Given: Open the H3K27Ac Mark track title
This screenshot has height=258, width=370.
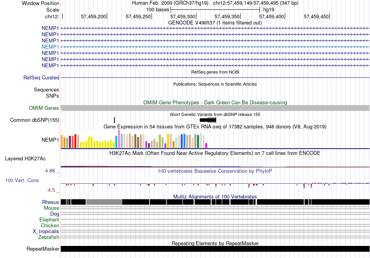Looking at the screenshot, I should click(215, 153).
